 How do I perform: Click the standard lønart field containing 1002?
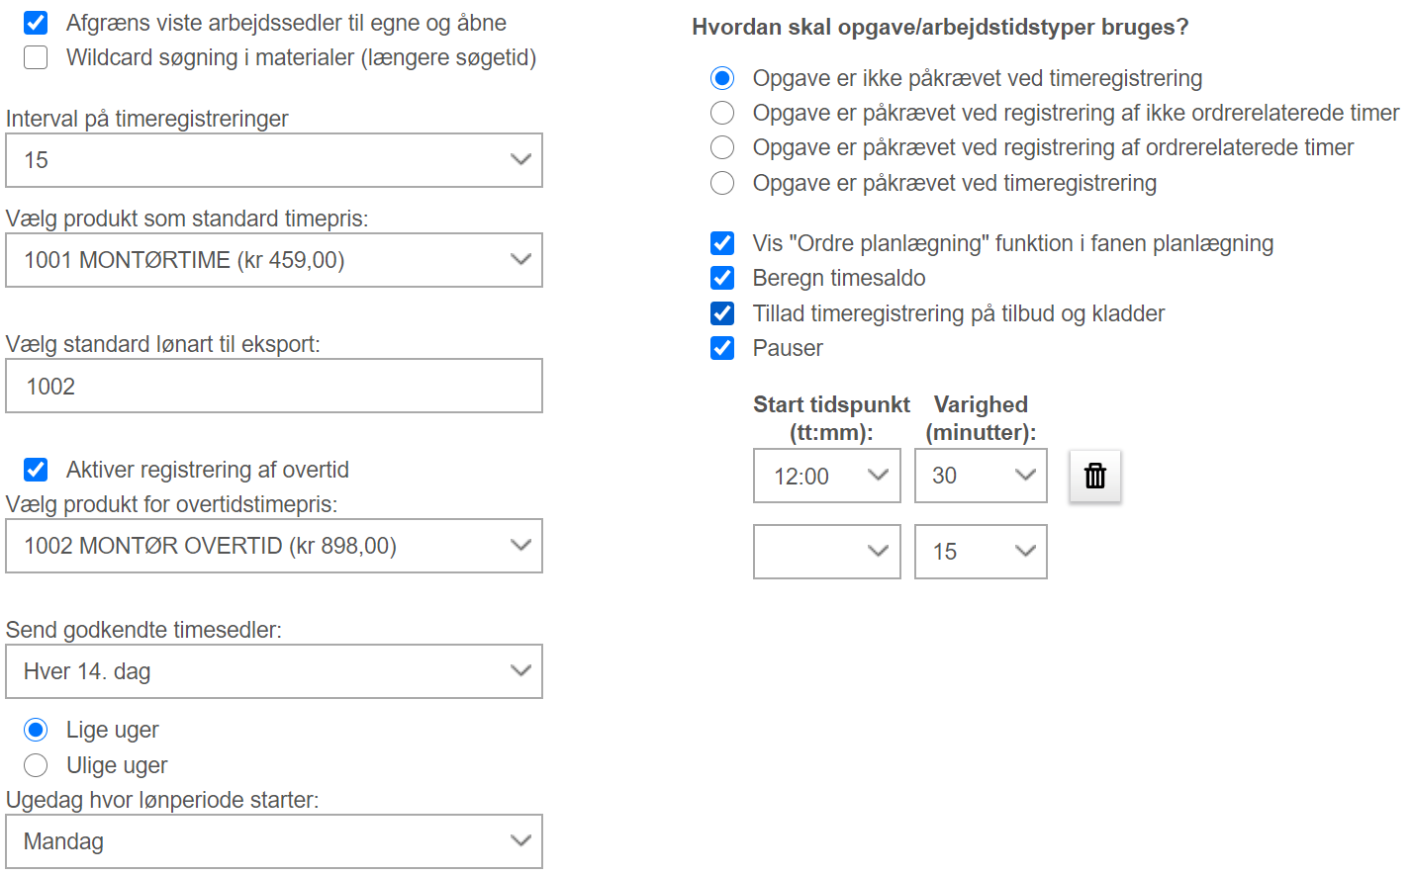(274, 386)
